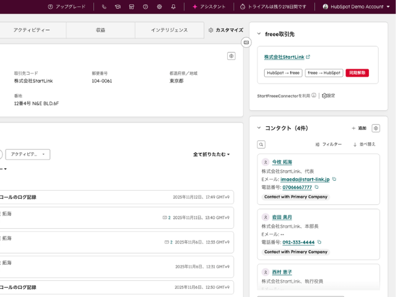This screenshot has width=396, height=297.
Task: Open the entry dated 2025年11月11日 13:40
Action: 117,218
